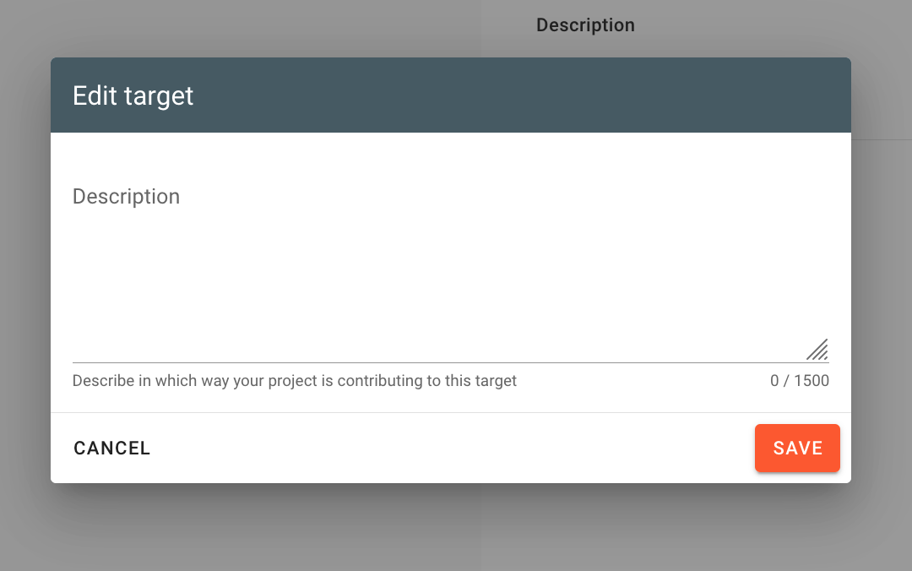
Task: Click the underline of the Description textarea
Action: [422, 362]
